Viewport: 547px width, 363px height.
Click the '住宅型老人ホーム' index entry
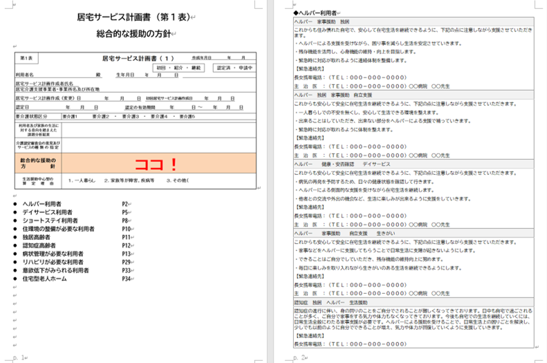(x=45, y=279)
